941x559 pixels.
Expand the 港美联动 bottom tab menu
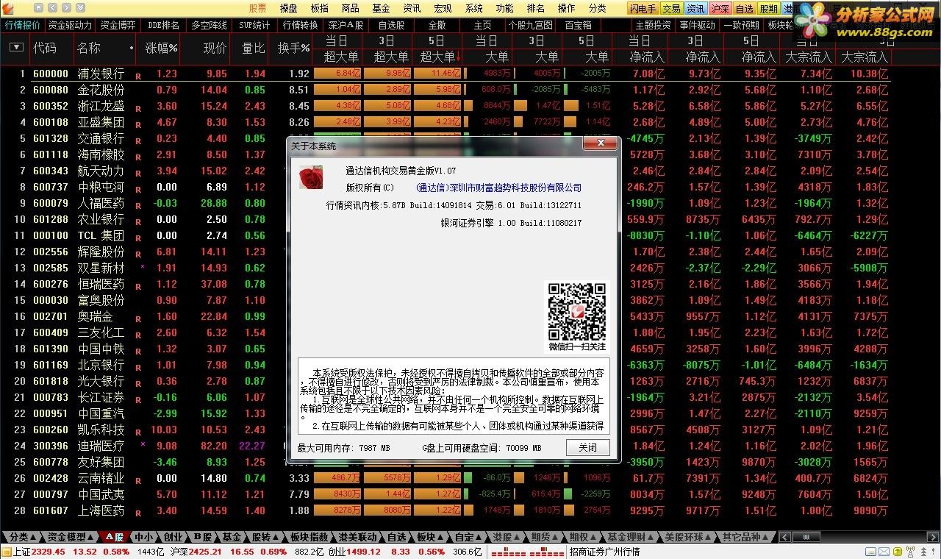359,537
